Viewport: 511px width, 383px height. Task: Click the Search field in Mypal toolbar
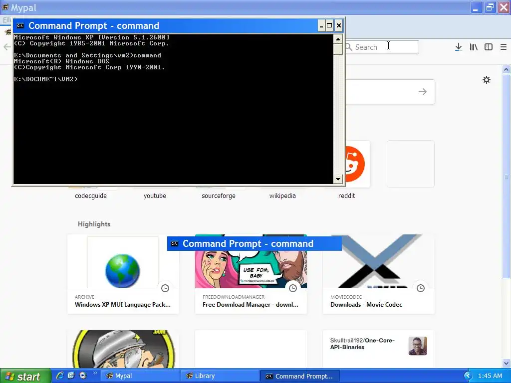(x=382, y=47)
